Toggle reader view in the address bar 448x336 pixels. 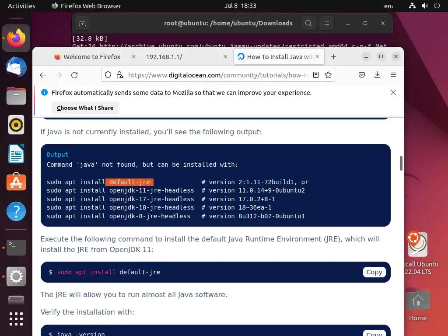click(316, 75)
